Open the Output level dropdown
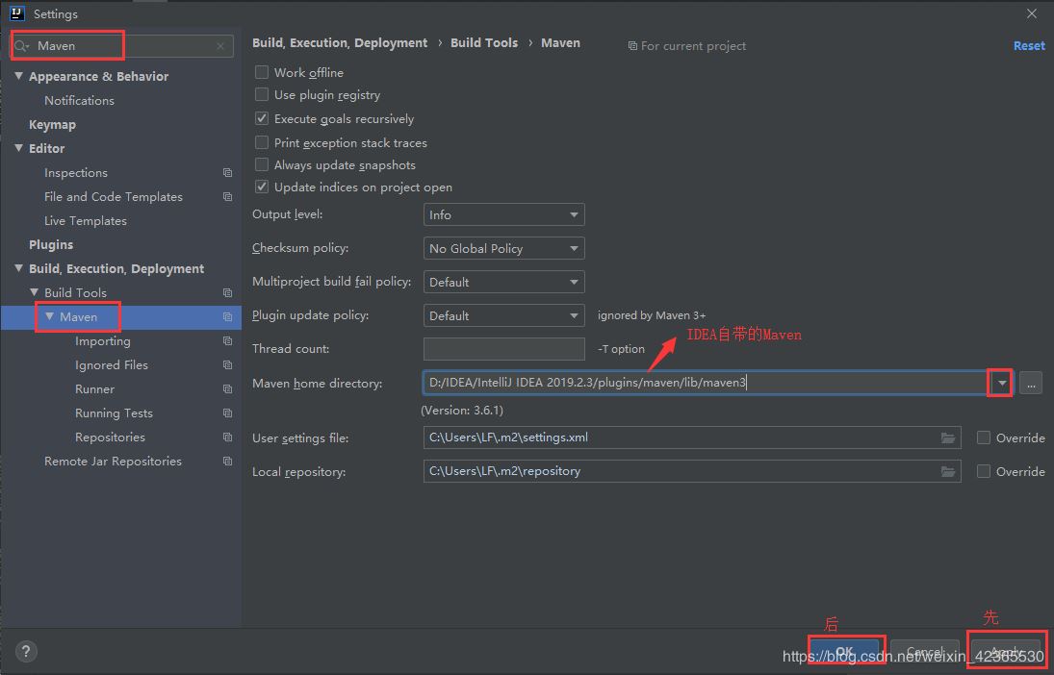The image size is (1054, 675). pyautogui.click(x=503, y=214)
